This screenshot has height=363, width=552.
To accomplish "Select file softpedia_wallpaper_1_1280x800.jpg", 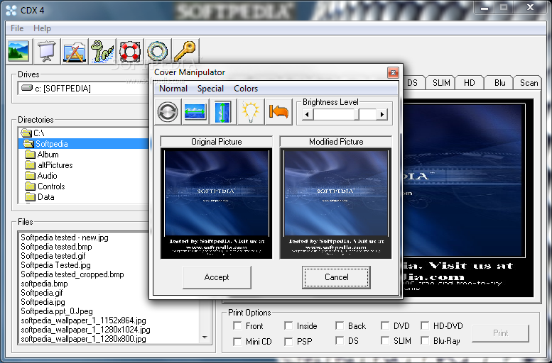I will 83,339.
